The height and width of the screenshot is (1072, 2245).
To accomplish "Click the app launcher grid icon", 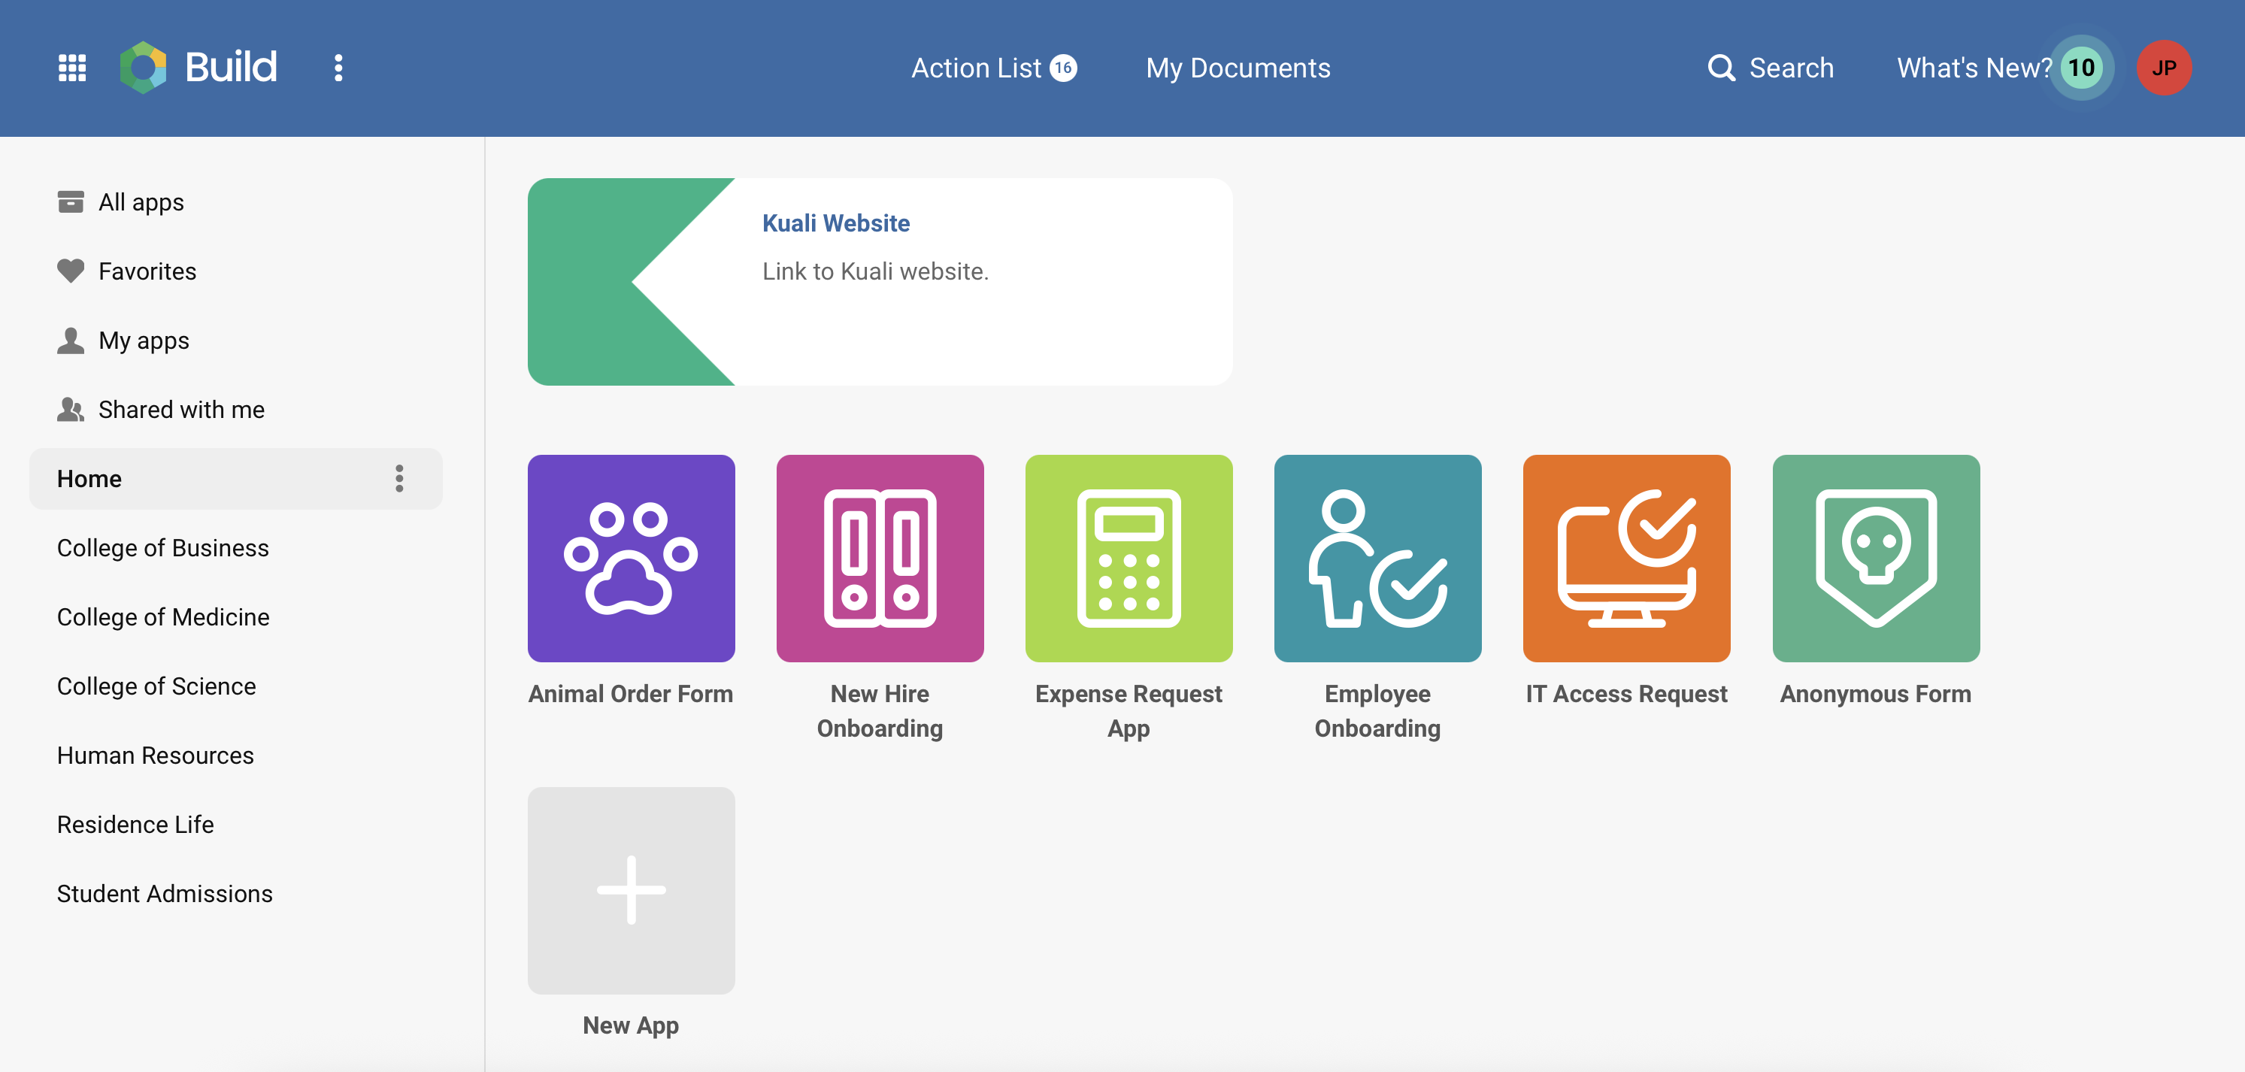I will pyautogui.click(x=72, y=66).
